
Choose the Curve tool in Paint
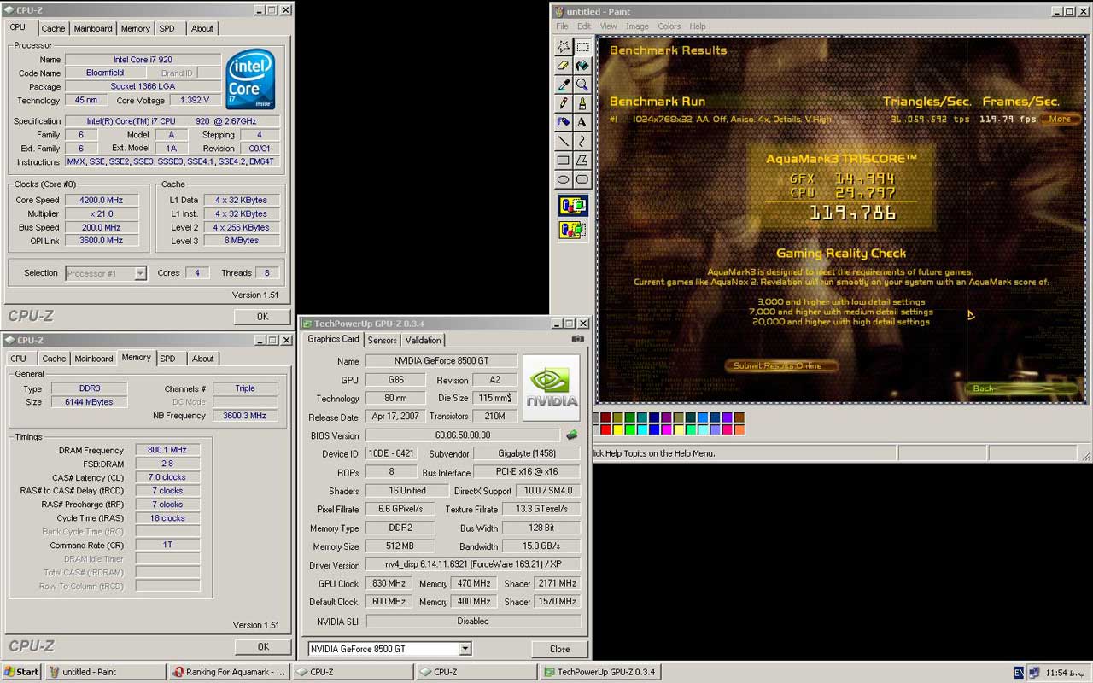(582, 141)
